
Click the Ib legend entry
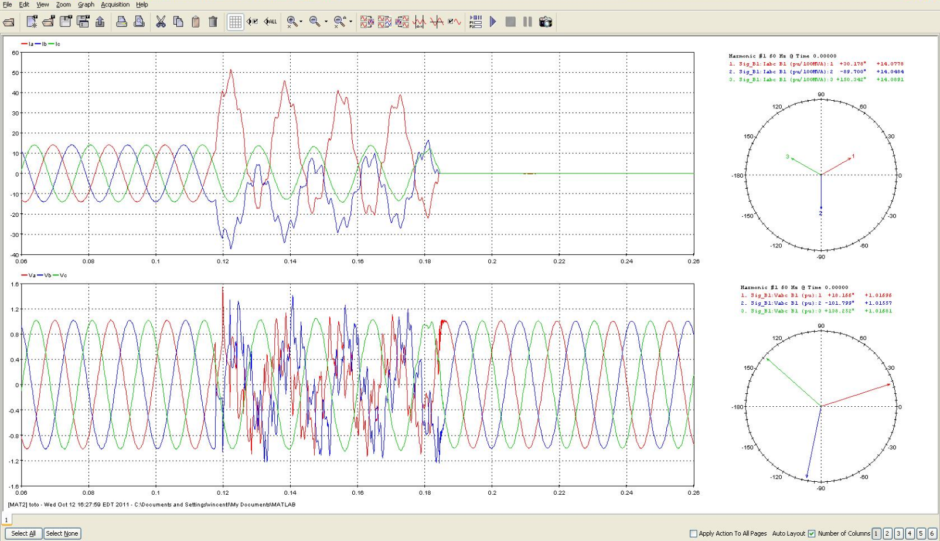coord(41,44)
